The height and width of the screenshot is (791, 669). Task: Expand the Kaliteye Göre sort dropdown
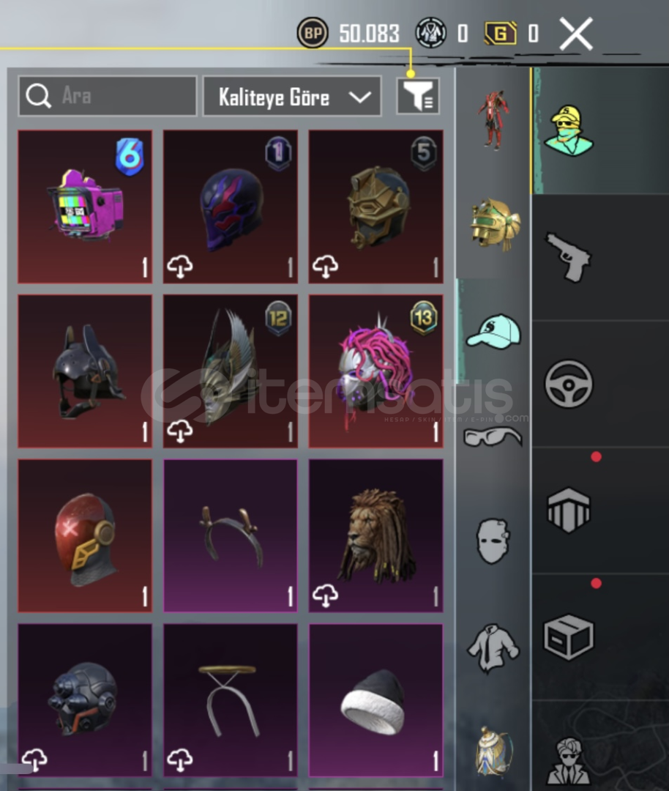(292, 97)
